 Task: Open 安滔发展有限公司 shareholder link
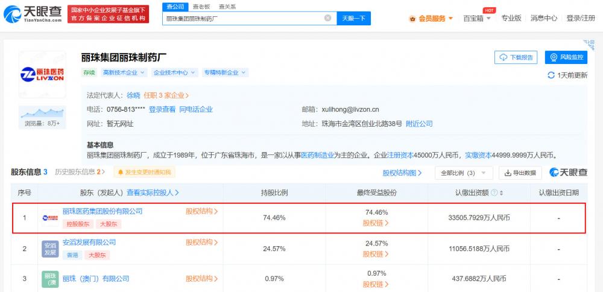(x=89, y=242)
